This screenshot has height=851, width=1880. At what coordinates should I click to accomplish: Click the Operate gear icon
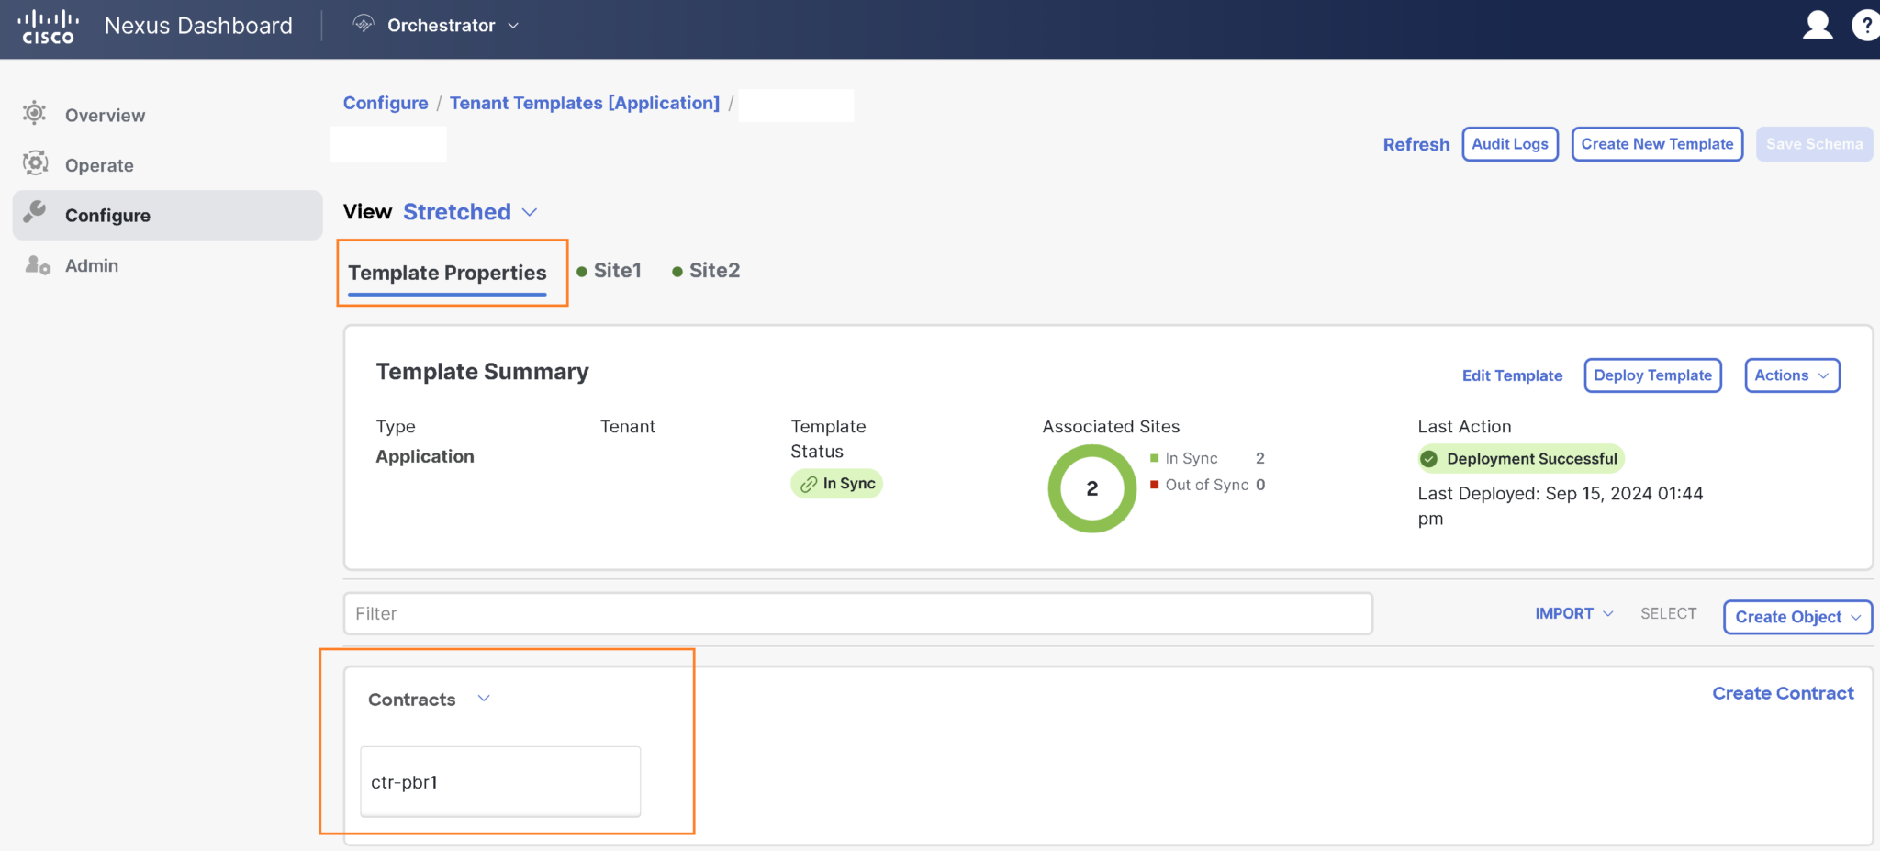tap(34, 163)
